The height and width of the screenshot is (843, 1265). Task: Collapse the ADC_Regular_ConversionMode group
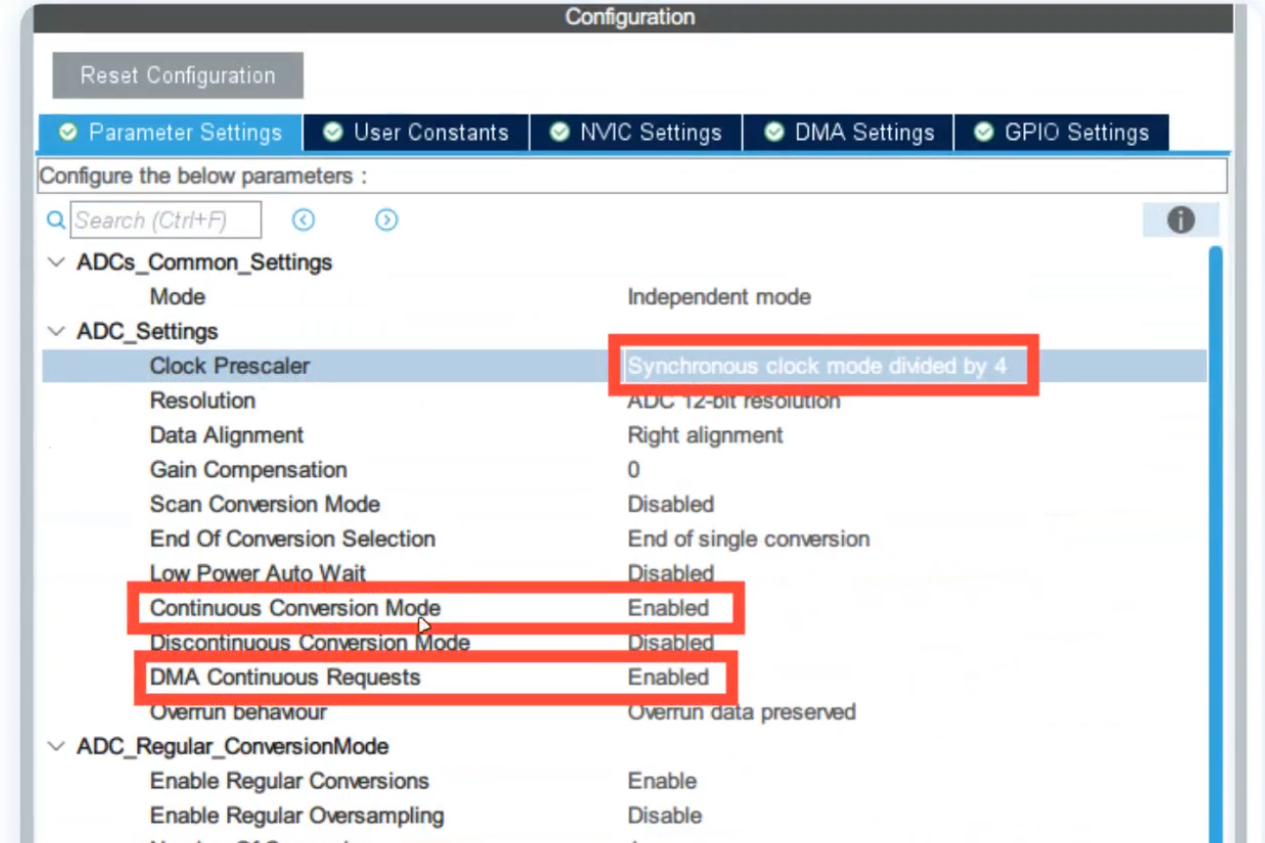tap(58, 747)
